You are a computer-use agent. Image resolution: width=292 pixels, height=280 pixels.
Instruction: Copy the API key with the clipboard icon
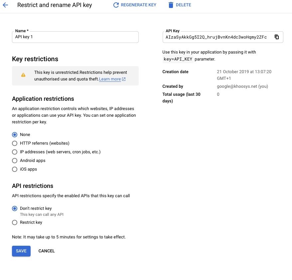click(277, 37)
